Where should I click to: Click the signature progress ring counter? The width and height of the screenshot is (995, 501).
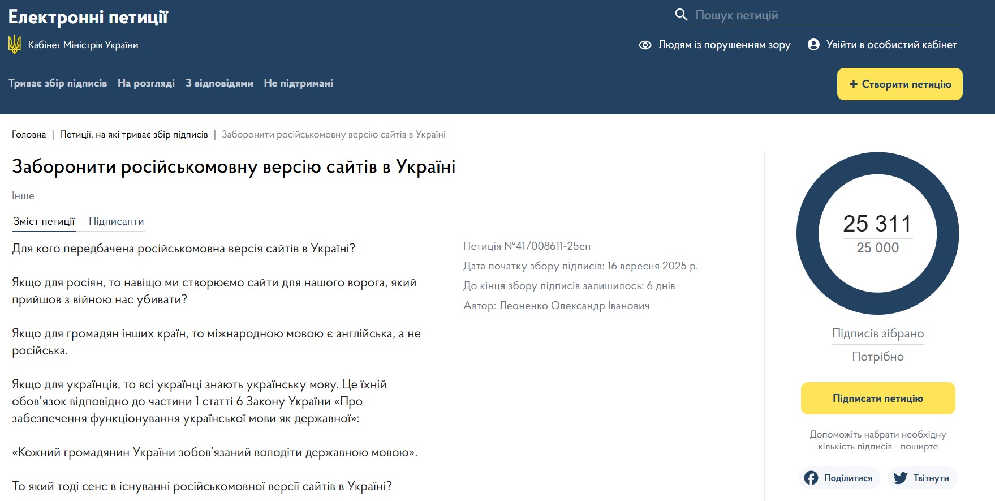(877, 233)
